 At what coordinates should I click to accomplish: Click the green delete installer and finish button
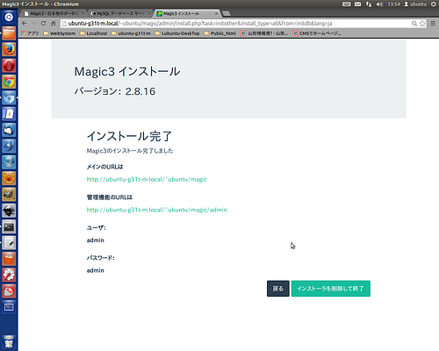(x=331, y=289)
